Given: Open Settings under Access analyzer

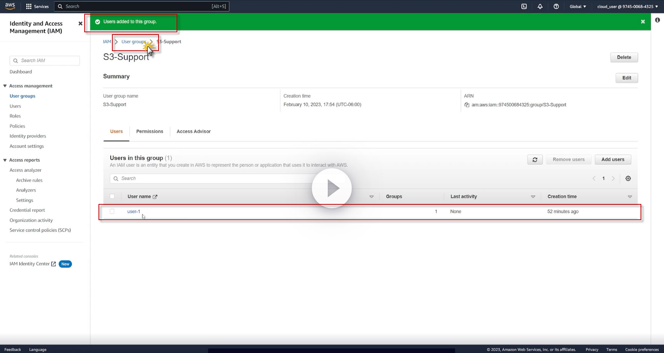Looking at the screenshot, I should 25,200.
